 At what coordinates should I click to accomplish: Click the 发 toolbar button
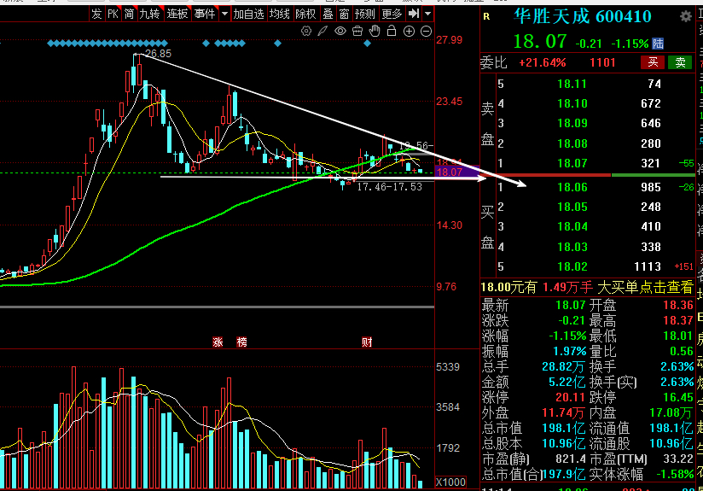click(96, 14)
